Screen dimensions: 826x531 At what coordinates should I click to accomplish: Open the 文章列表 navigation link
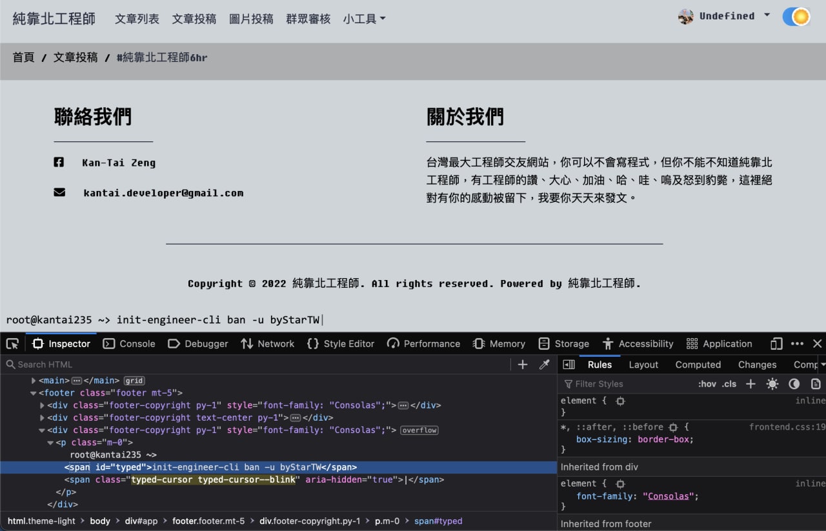pos(137,19)
